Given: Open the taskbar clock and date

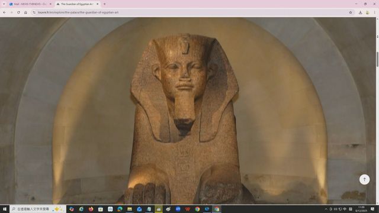Looking at the screenshot, I should pos(361,209).
